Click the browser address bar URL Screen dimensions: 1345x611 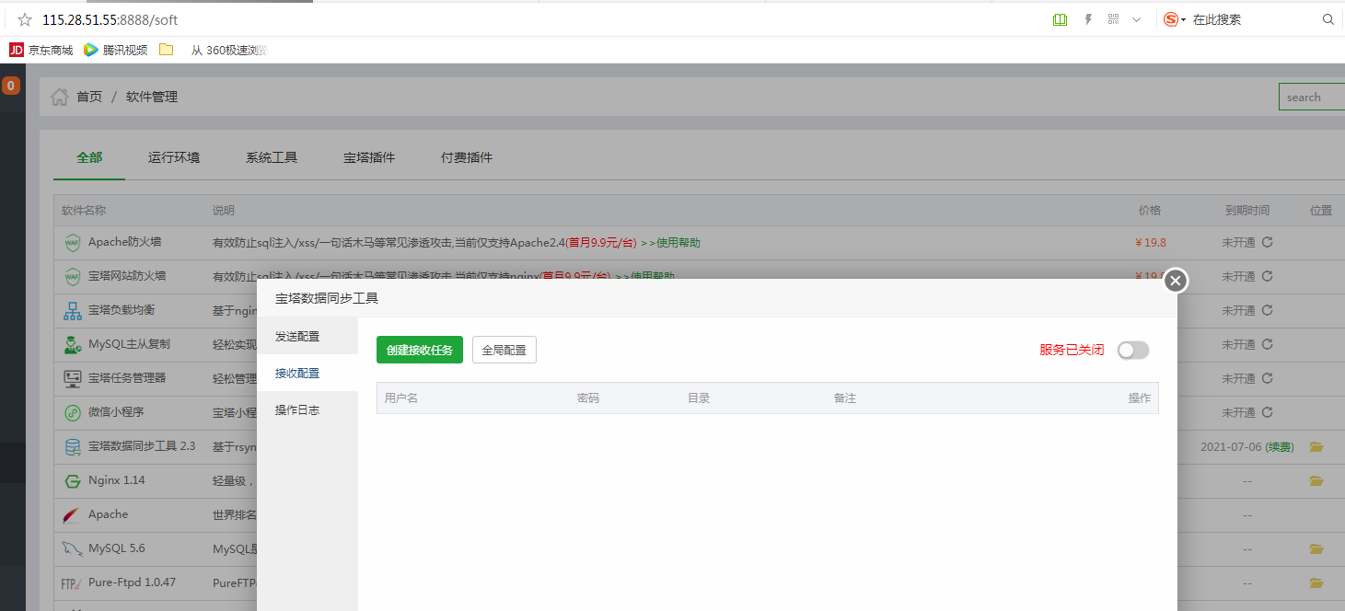click(x=109, y=19)
